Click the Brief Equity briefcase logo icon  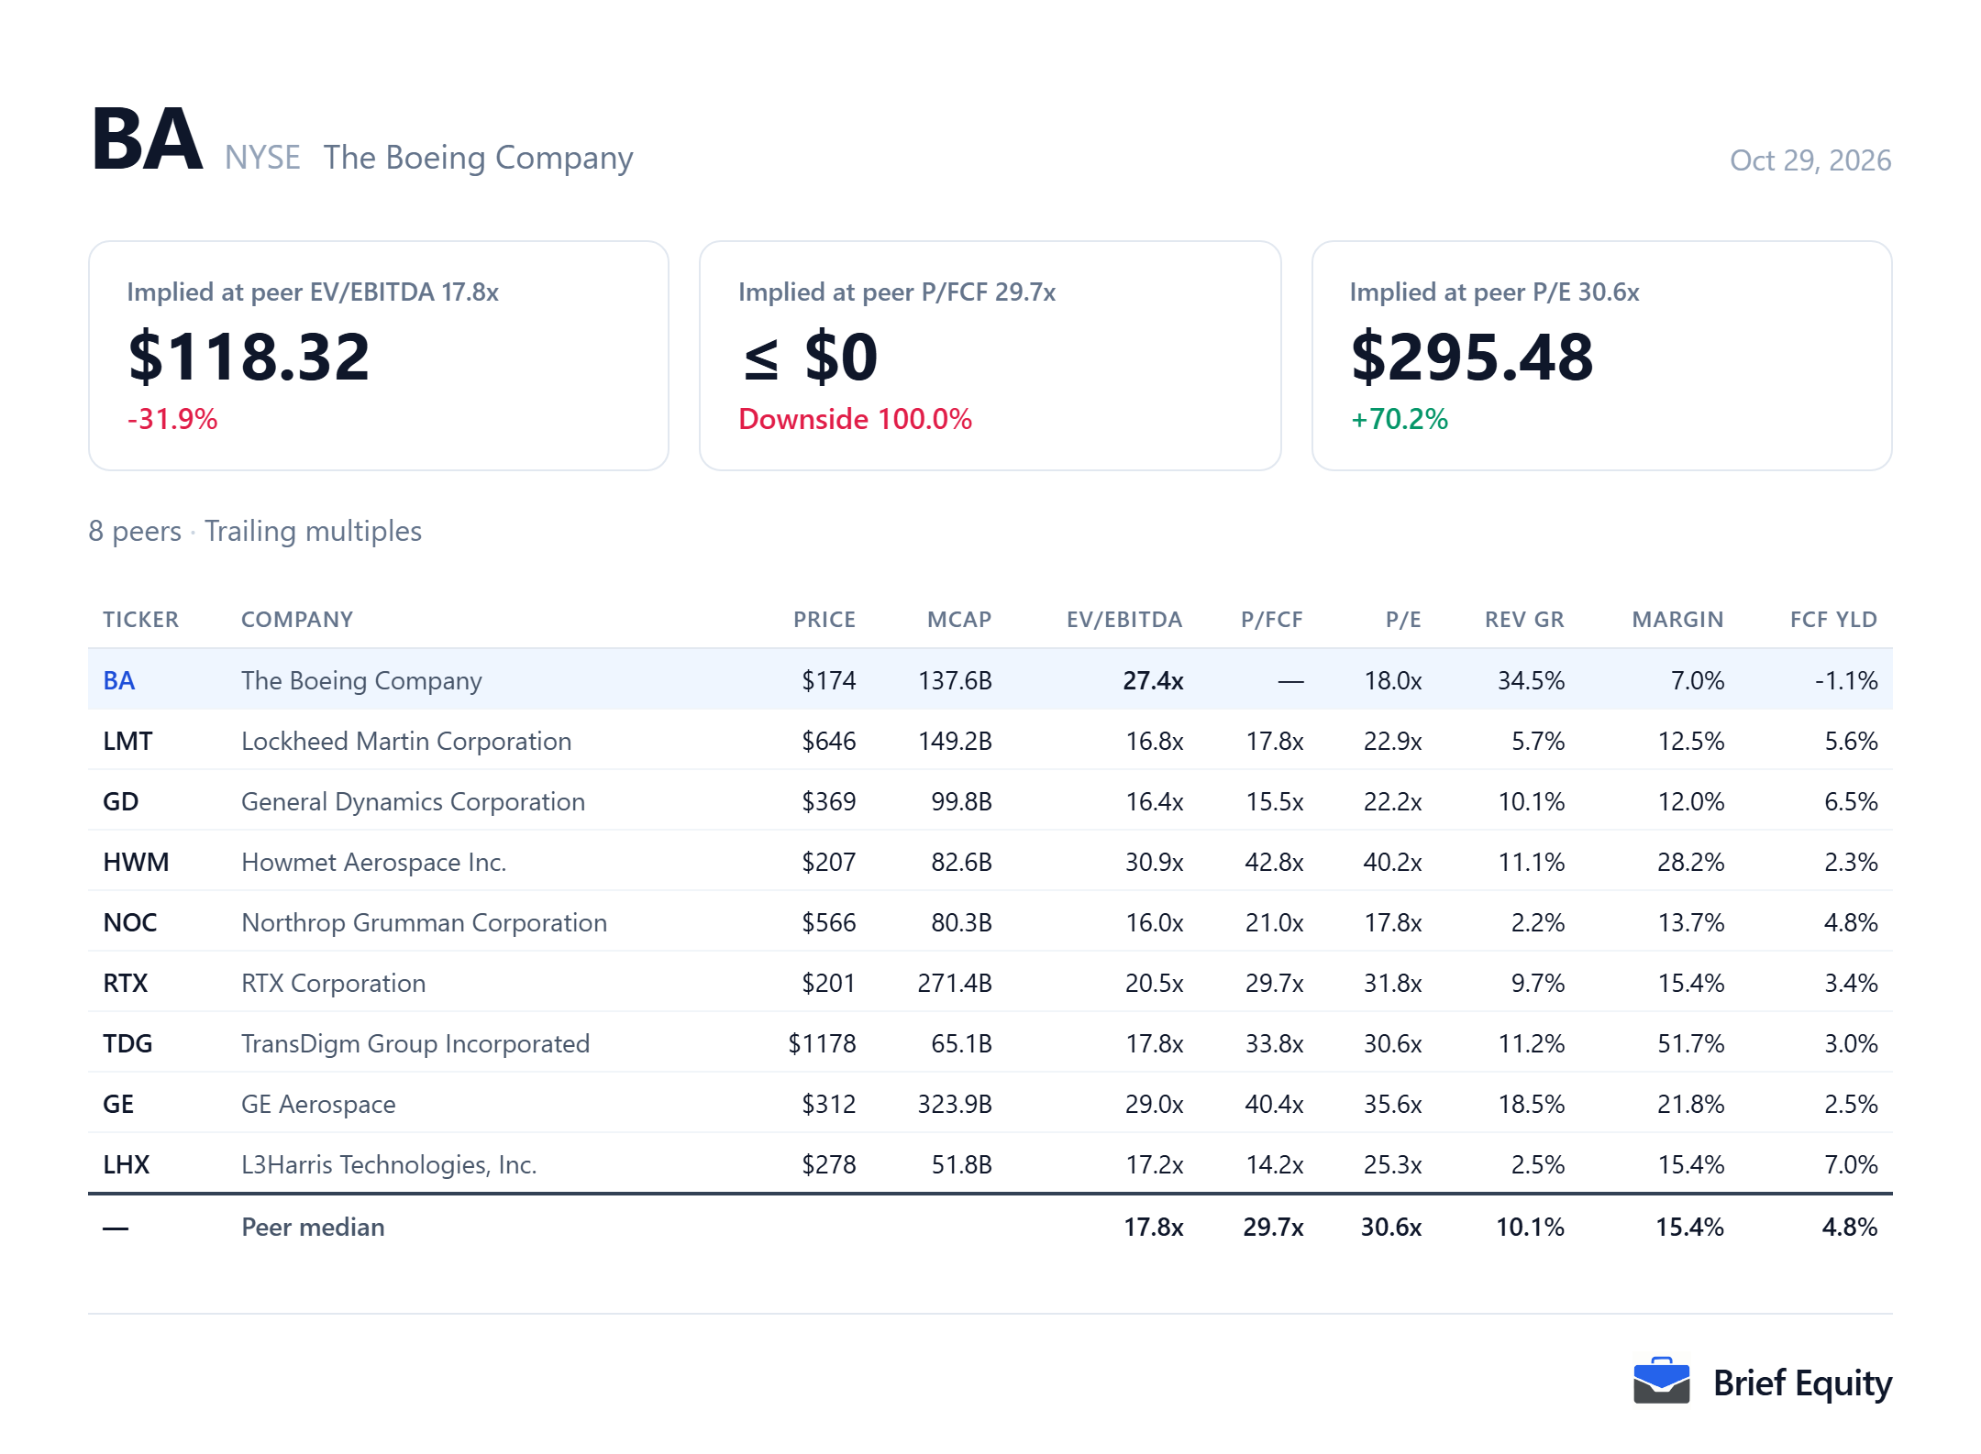(1661, 1381)
